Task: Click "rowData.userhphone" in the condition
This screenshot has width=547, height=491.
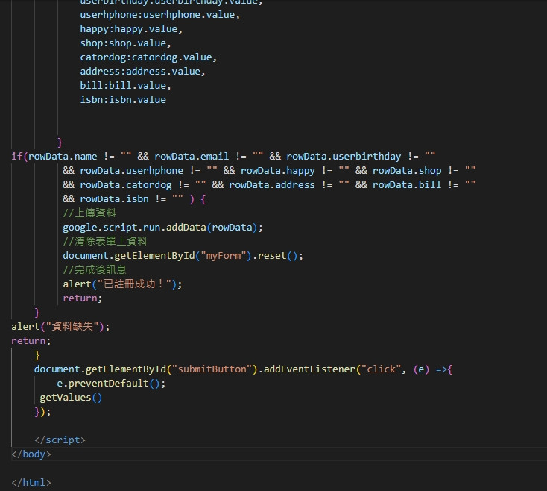Action: coord(131,171)
